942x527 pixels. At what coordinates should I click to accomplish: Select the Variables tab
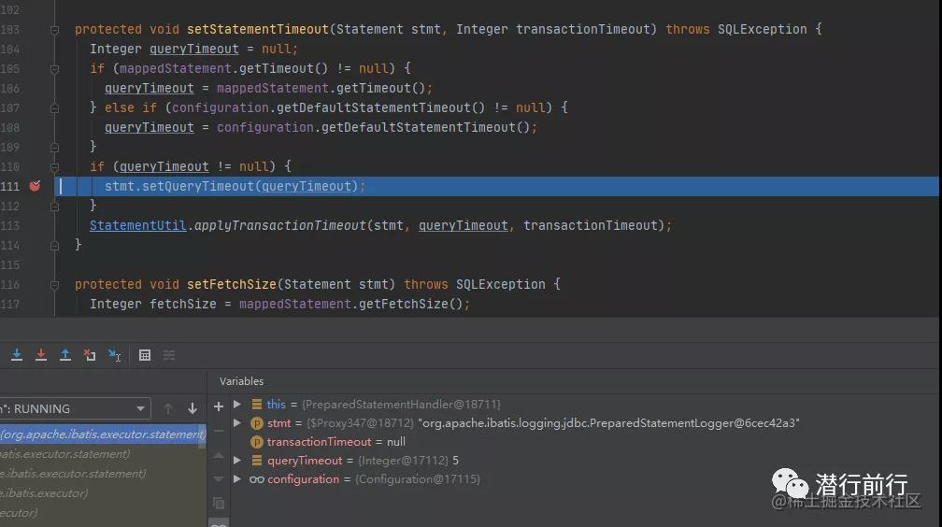(241, 381)
